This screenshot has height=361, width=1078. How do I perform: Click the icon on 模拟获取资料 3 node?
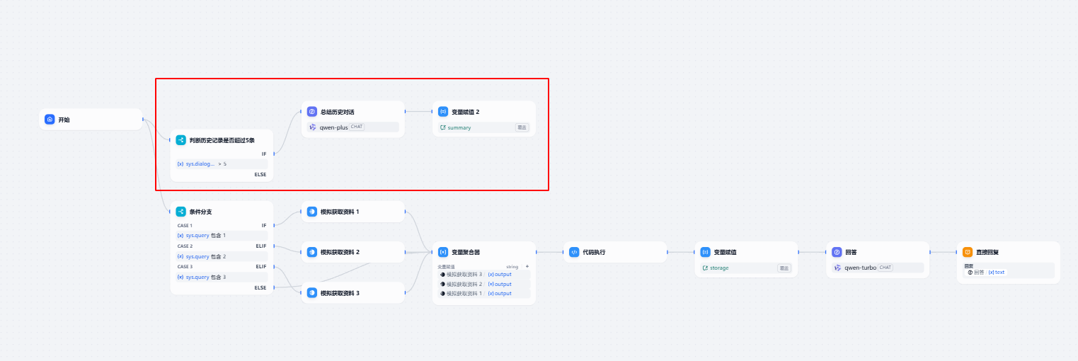(312, 292)
